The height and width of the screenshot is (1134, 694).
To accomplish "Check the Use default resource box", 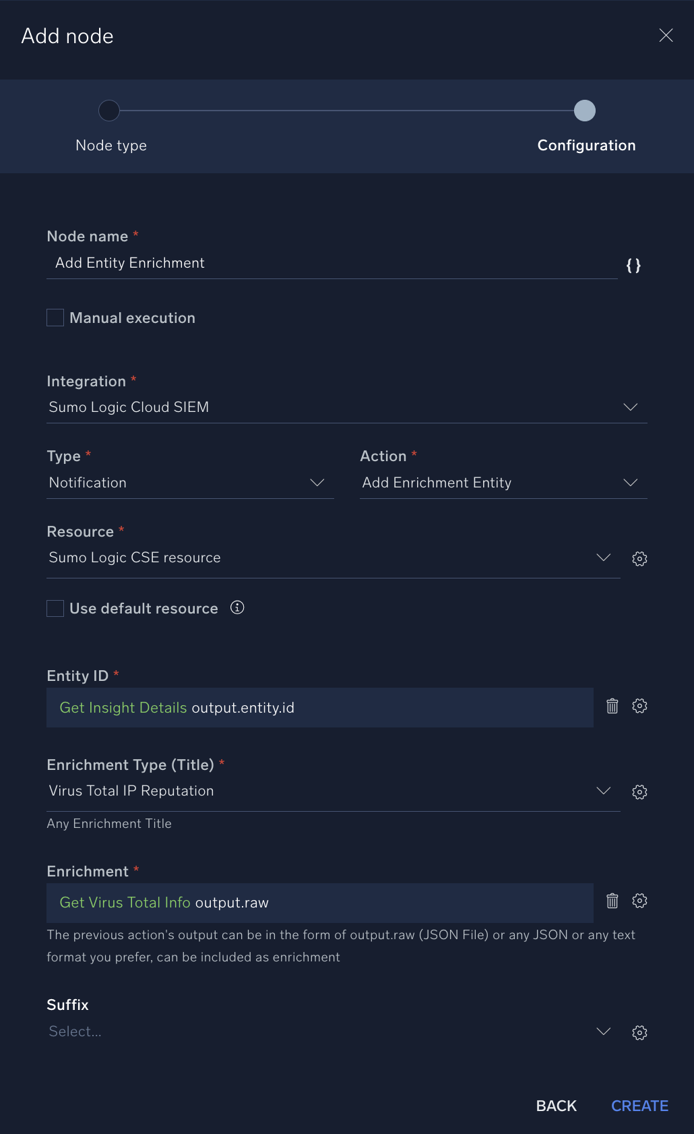I will pos(55,608).
